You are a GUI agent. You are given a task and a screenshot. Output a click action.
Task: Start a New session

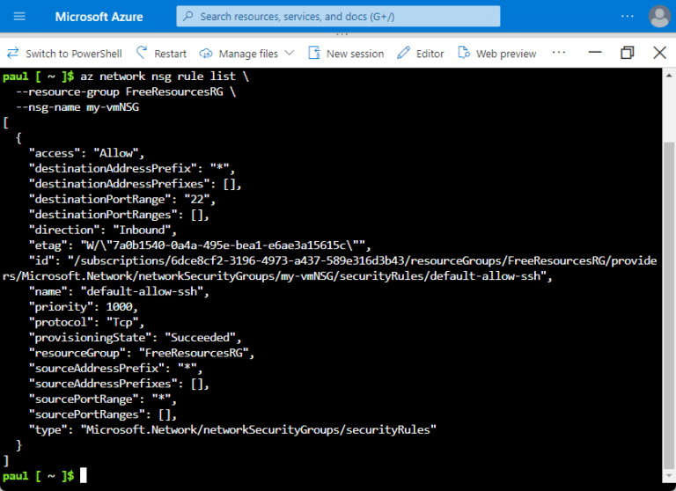346,54
